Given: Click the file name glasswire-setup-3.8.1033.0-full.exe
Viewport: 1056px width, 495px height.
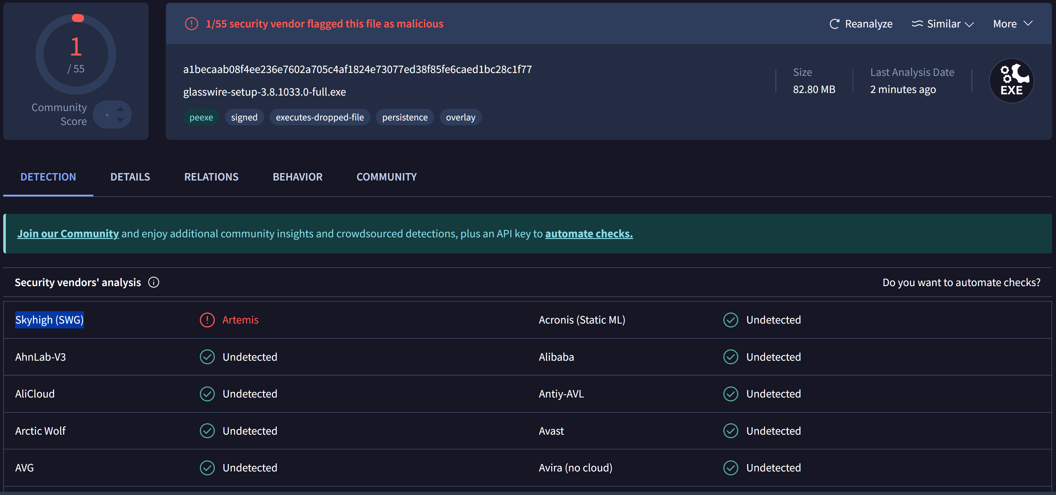Looking at the screenshot, I should [x=264, y=92].
